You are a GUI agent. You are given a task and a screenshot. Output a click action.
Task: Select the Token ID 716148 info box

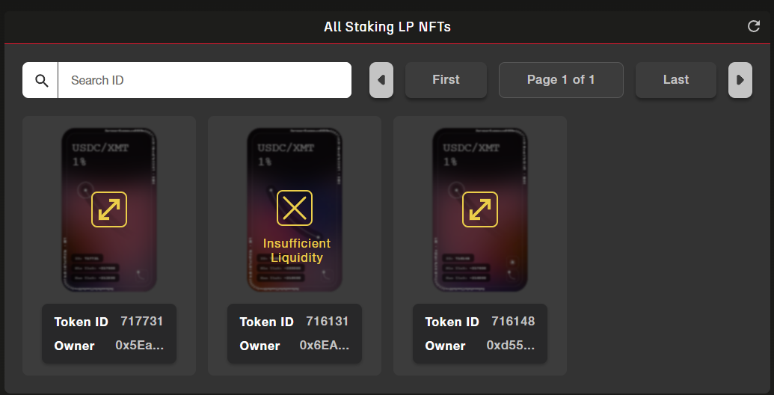(x=480, y=334)
